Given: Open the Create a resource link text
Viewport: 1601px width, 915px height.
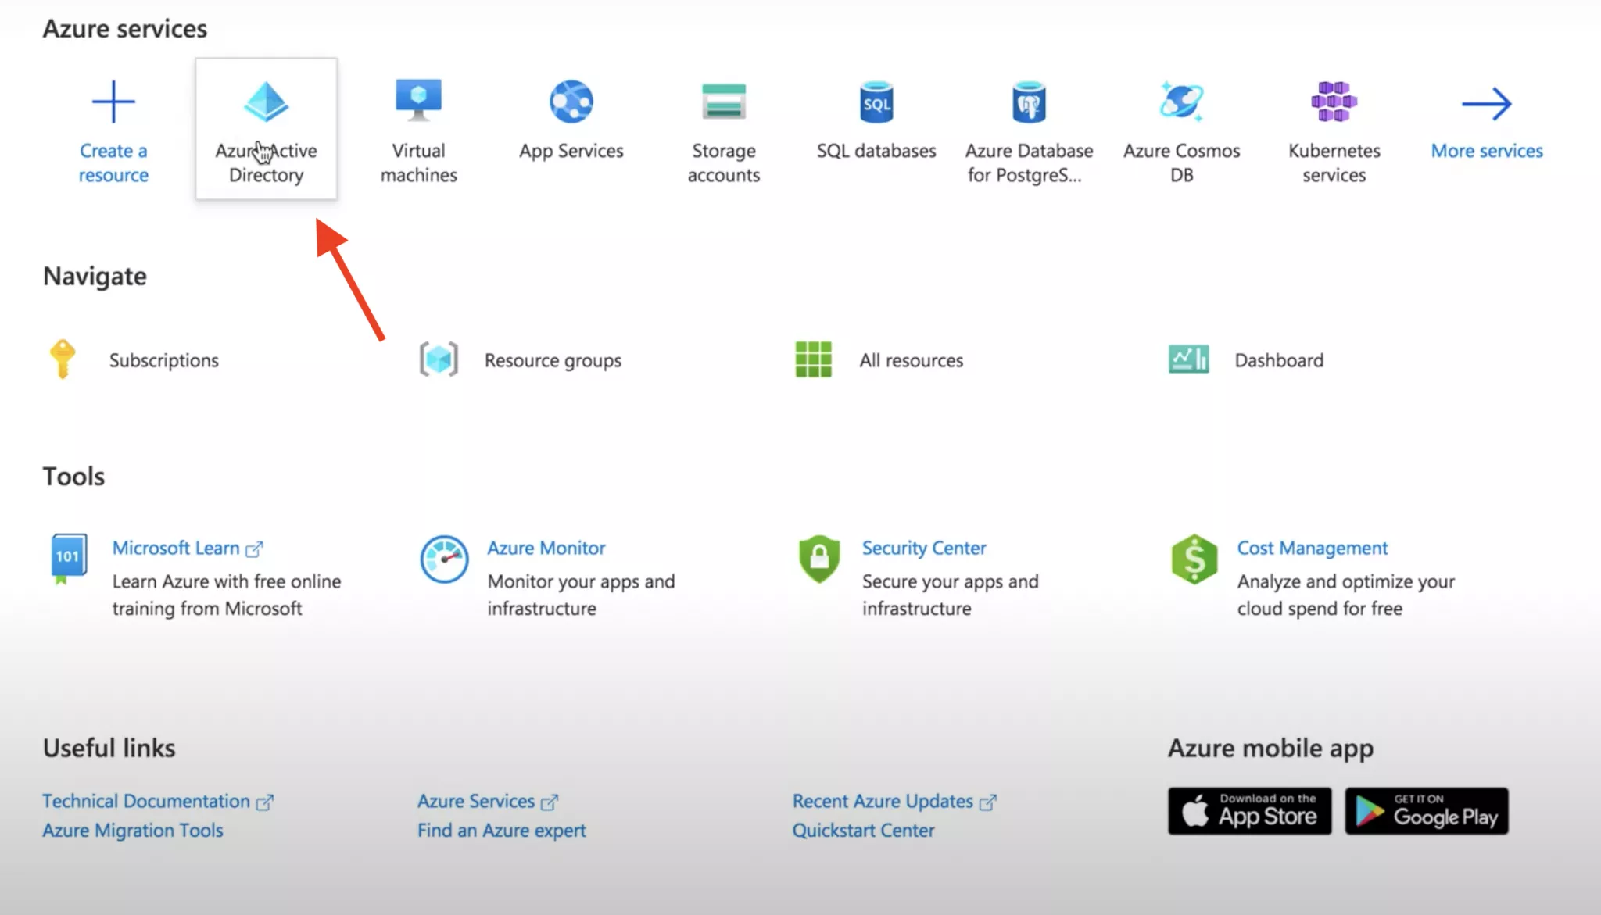Looking at the screenshot, I should 113,163.
